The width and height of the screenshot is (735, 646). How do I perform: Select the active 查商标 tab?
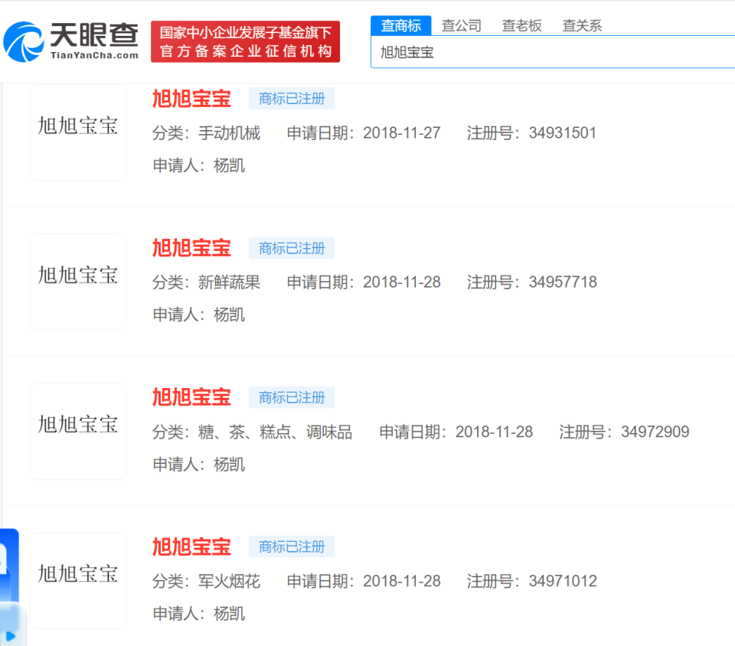click(x=400, y=24)
